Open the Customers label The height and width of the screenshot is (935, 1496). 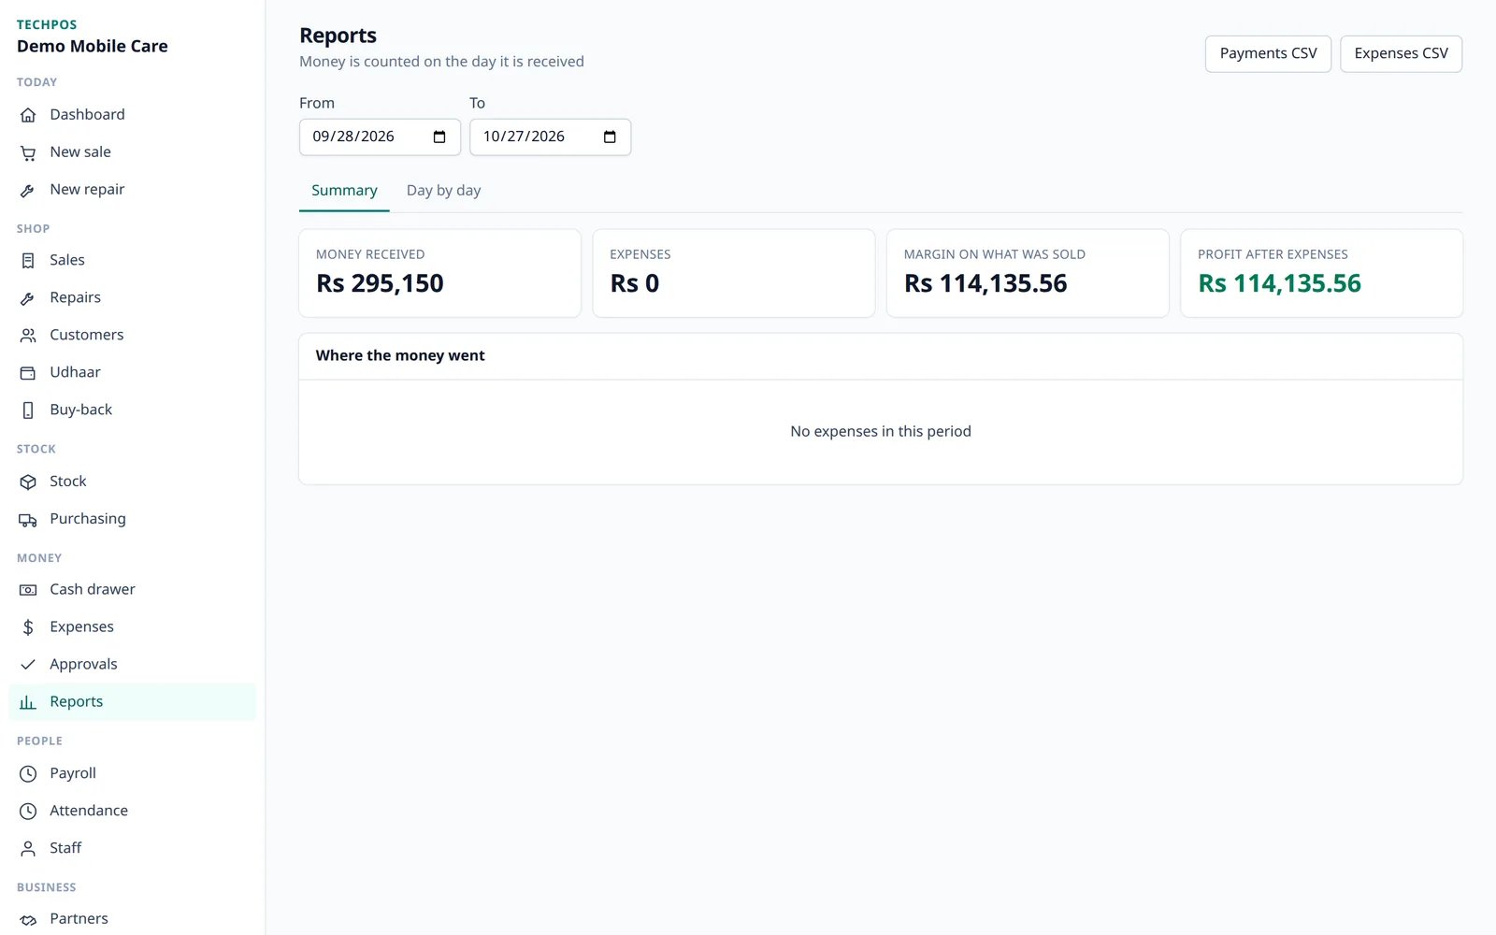[87, 336]
